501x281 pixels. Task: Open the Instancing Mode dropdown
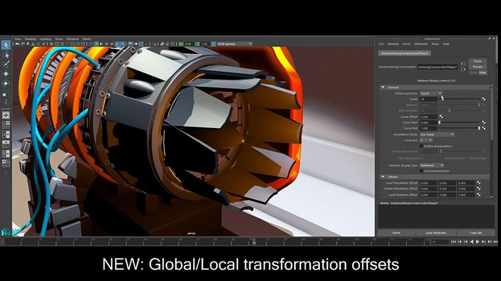431,93
